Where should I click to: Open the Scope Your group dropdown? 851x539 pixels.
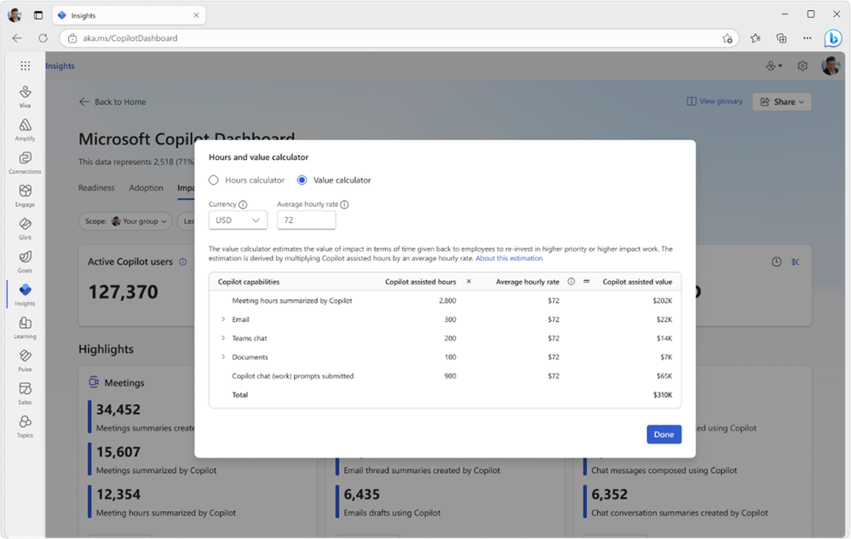(x=125, y=221)
